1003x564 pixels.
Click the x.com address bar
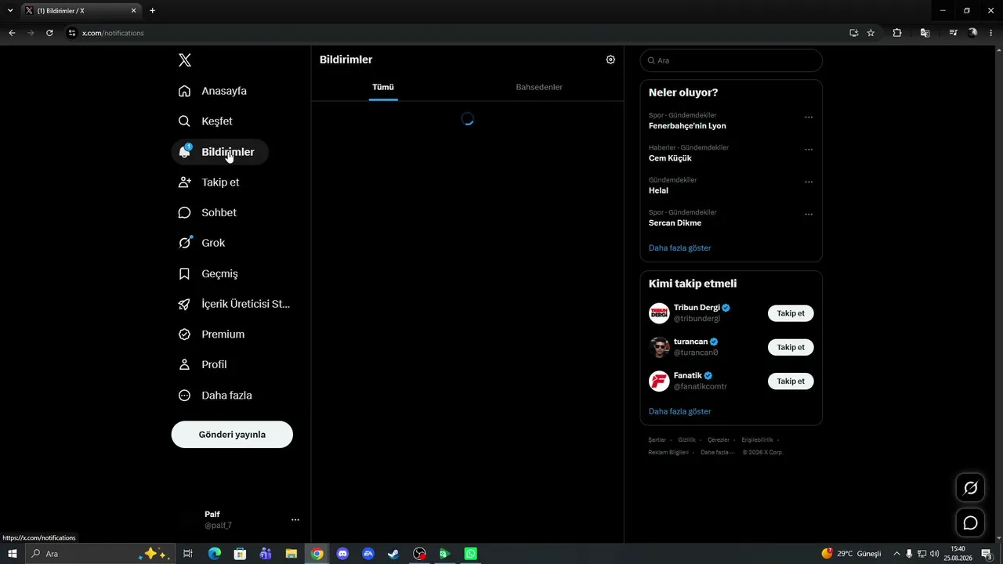(x=454, y=33)
